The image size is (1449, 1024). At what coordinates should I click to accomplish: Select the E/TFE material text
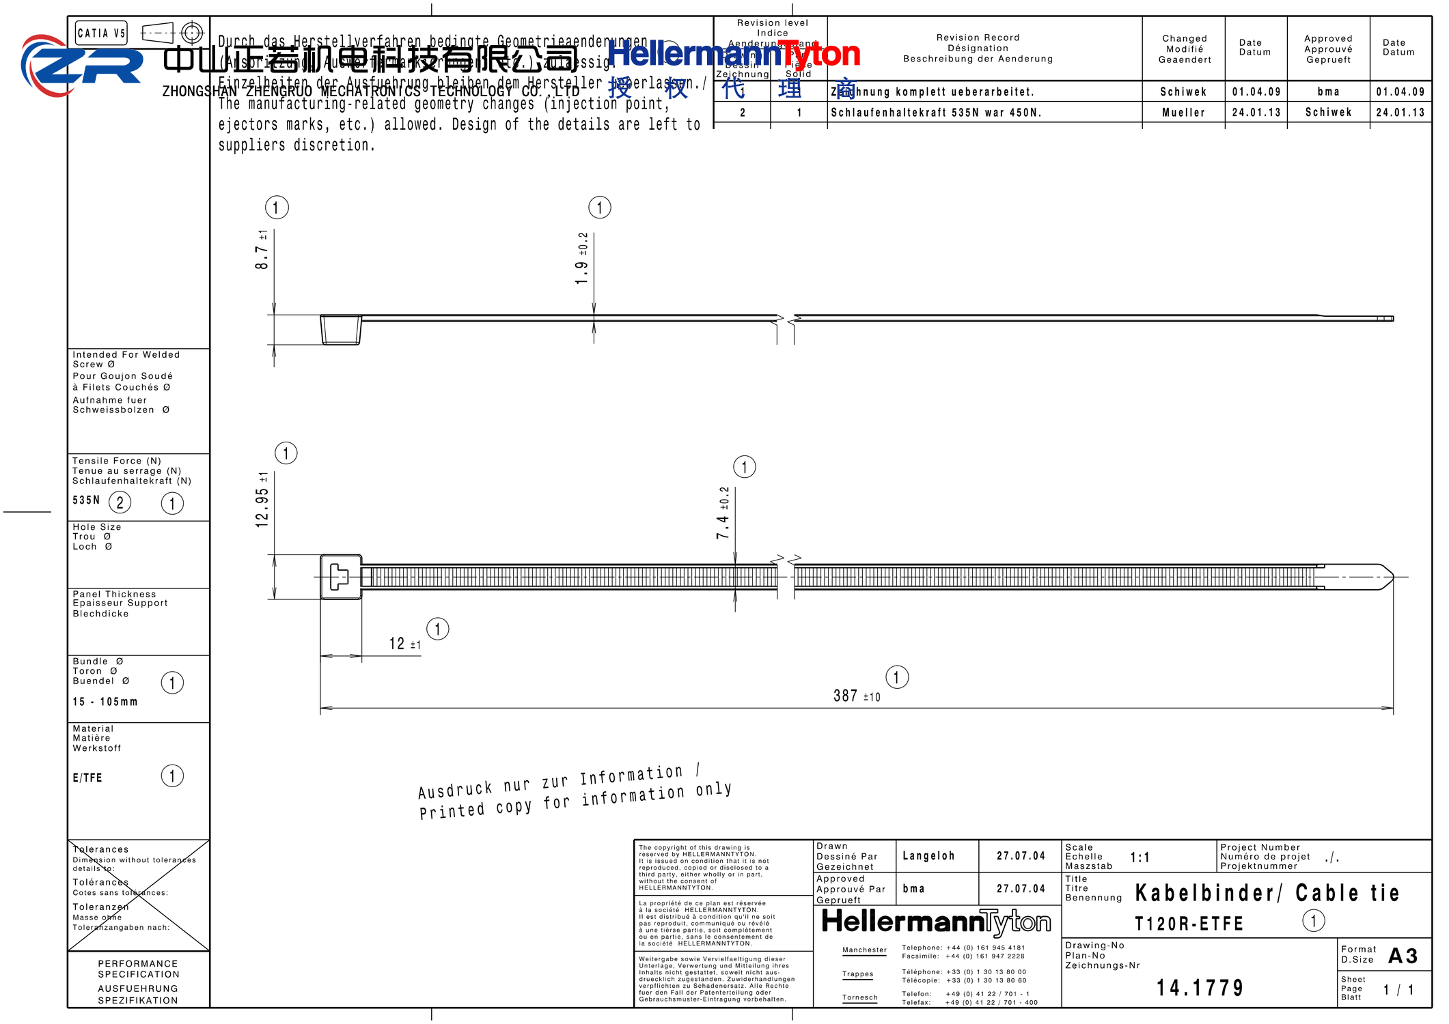click(87, 778)
